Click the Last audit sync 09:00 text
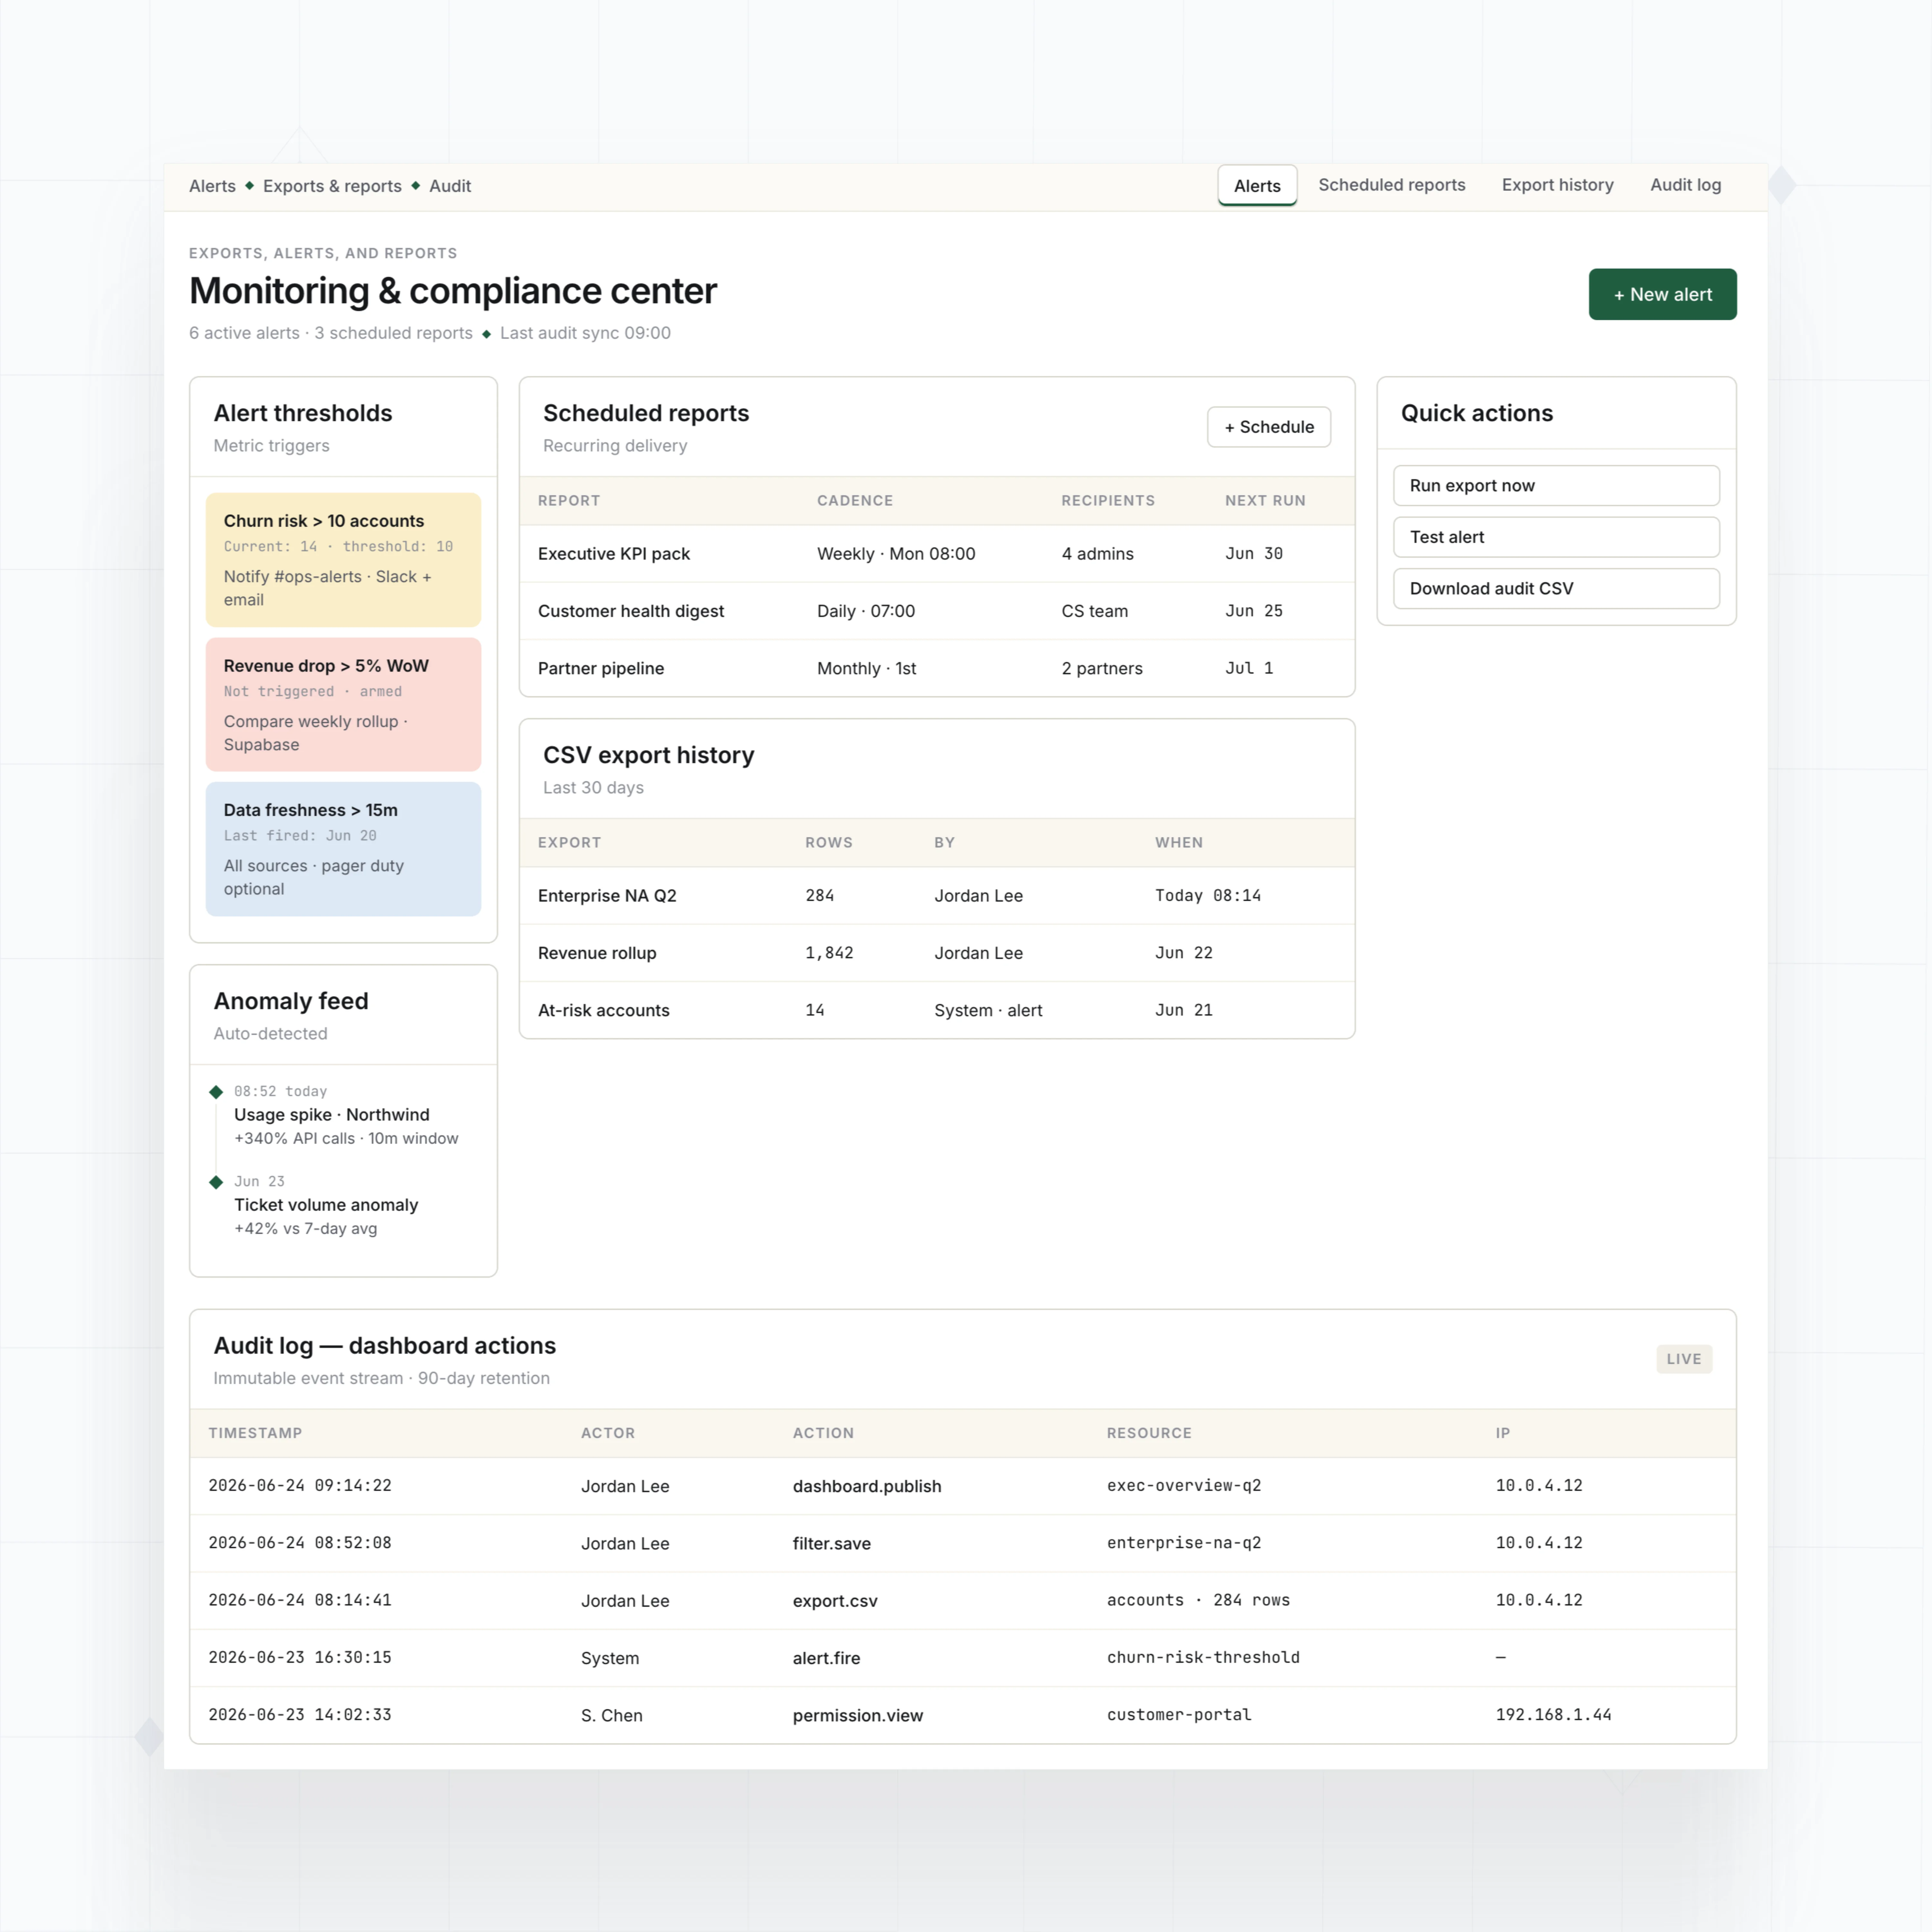Screen dimensions: 1932x1932 pyautogui.click(x=585, y=333)
